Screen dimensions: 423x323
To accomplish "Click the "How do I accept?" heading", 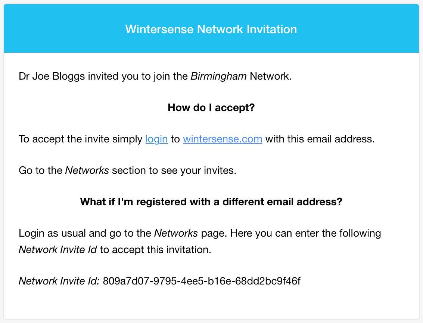I will [x=211, y=108].
